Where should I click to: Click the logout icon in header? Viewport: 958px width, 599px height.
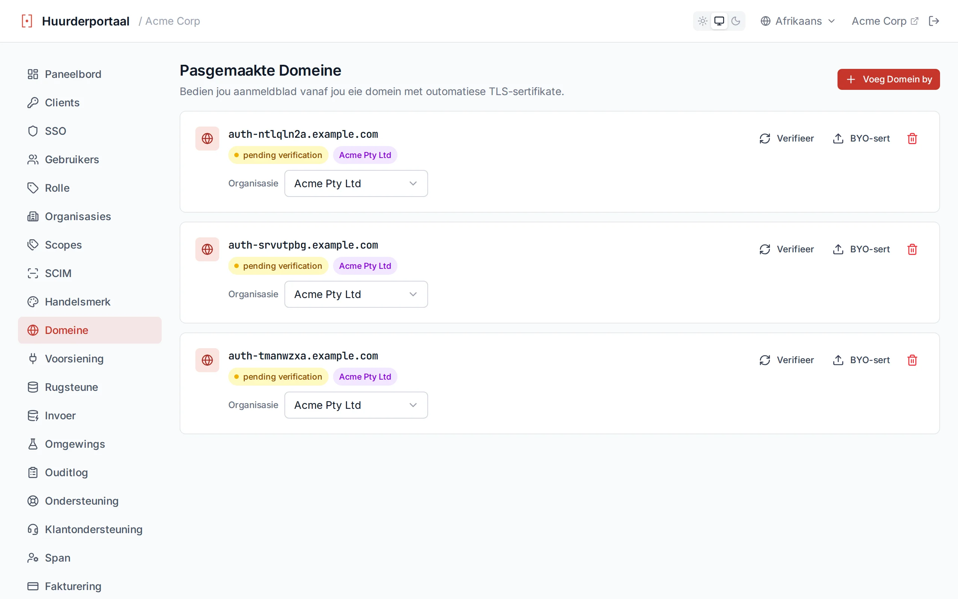pos(933,21)
